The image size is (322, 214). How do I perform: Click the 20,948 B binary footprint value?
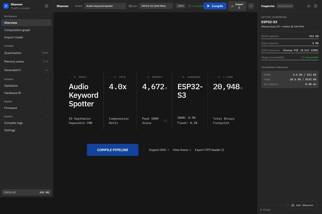pyautogui.click(x=228, y=87)
